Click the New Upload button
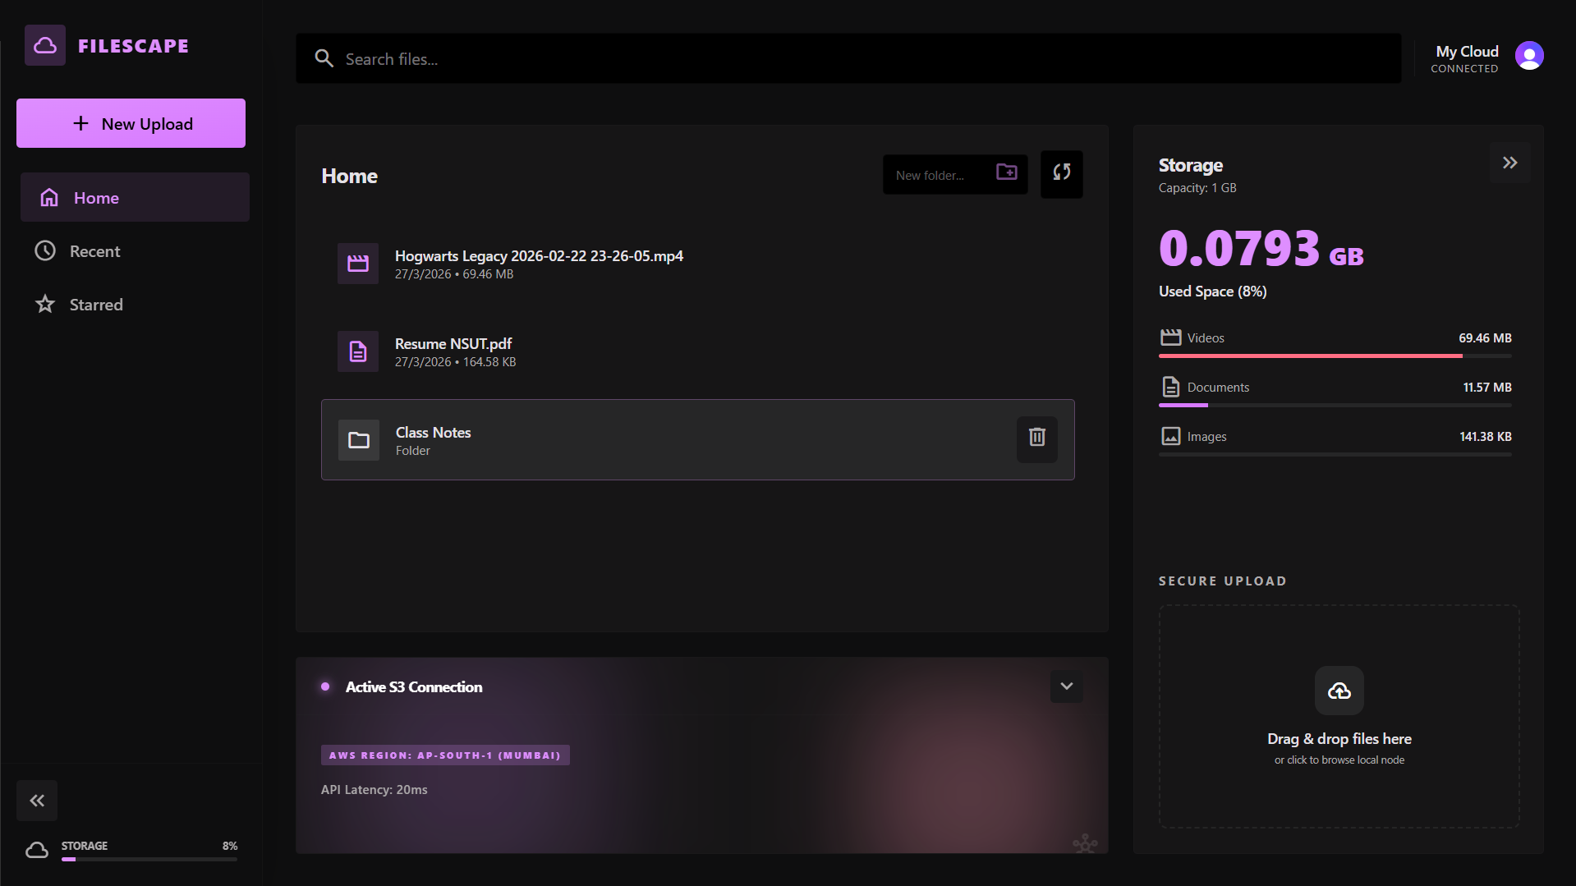The image size is (1576, 886). pos(131,123)
